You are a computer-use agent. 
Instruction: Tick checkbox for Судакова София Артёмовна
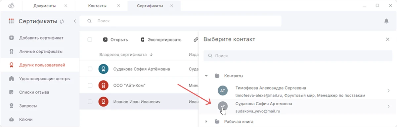click(90, 69)
